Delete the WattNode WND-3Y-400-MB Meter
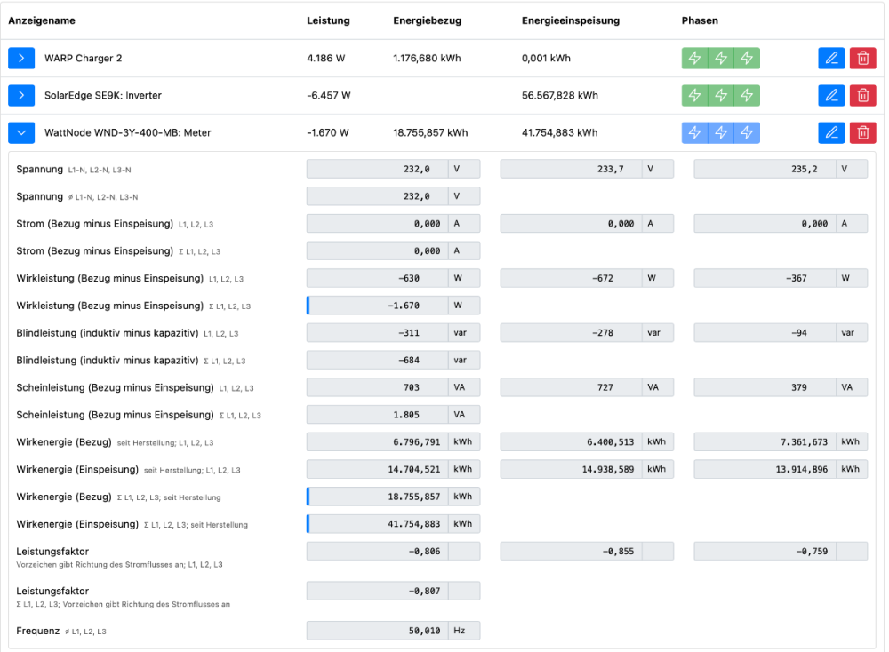The image size is (889, 652). coord(862,132)
